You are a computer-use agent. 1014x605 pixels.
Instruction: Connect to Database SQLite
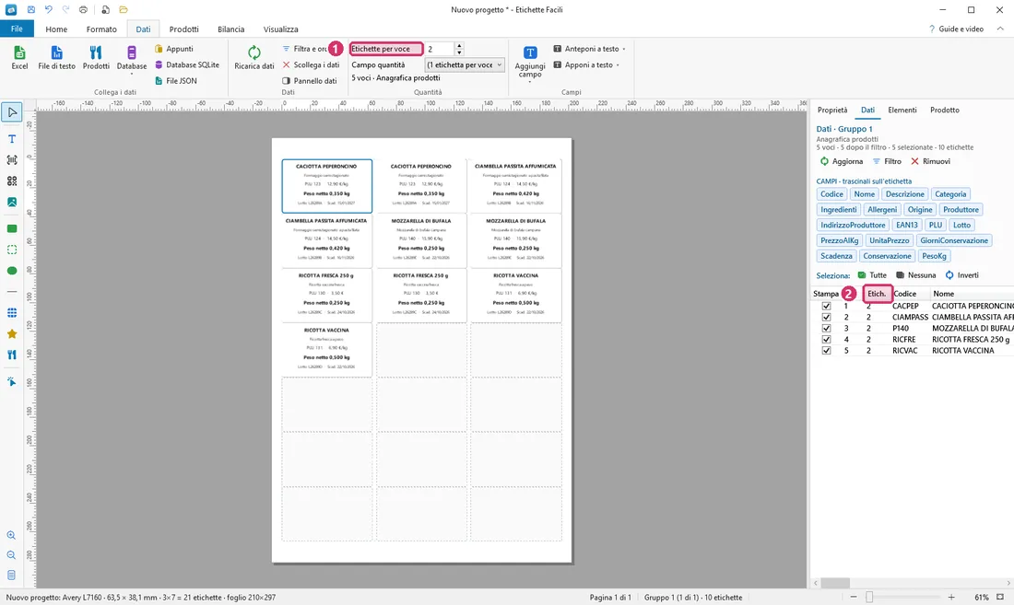click(x=187, y=64)
